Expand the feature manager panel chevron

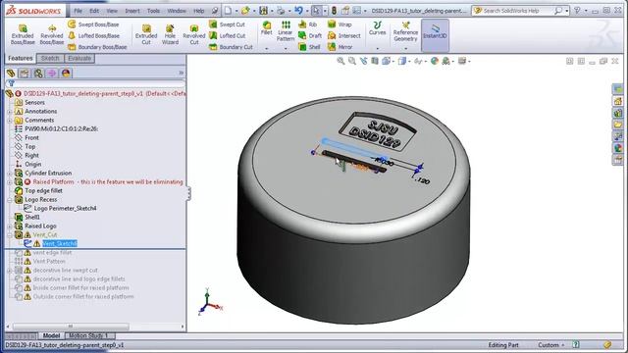181,73
